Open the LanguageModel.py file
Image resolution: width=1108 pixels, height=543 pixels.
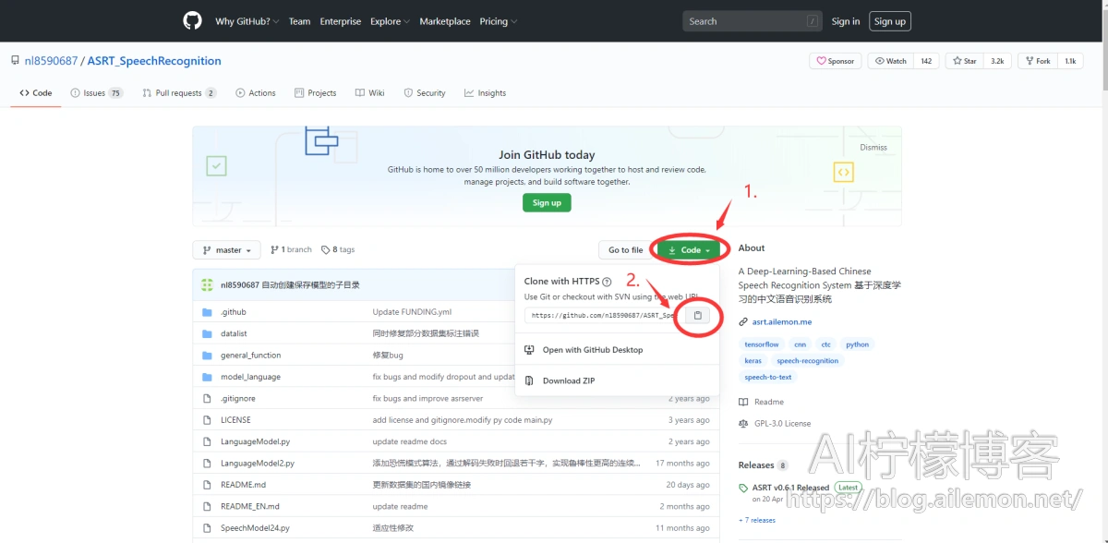pyautogui.click(x=255, y=442)
